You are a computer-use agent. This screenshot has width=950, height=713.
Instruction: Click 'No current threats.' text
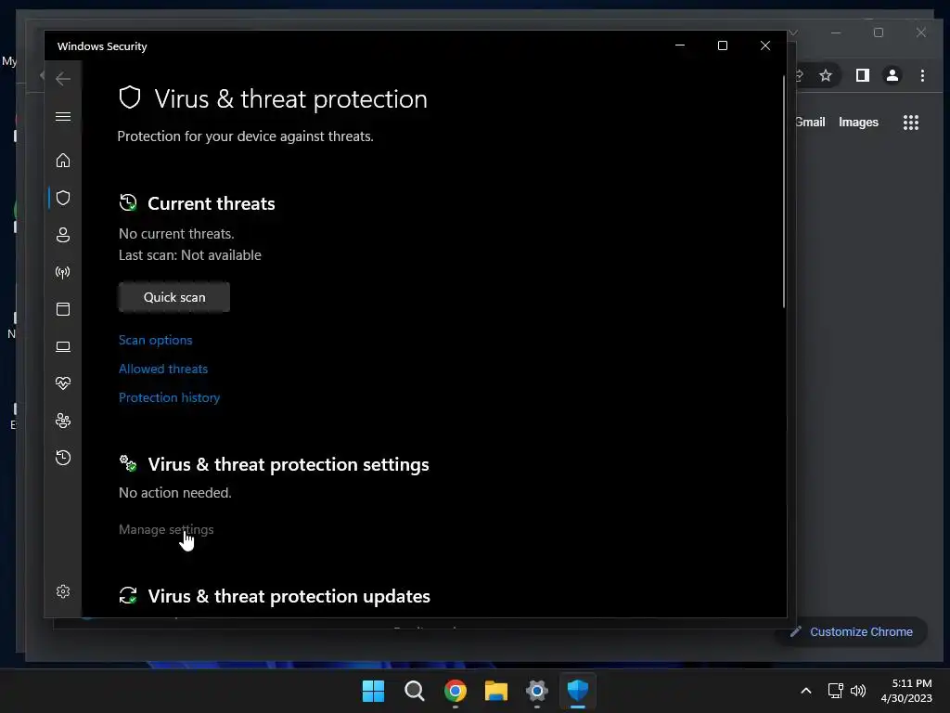[176, 234]
